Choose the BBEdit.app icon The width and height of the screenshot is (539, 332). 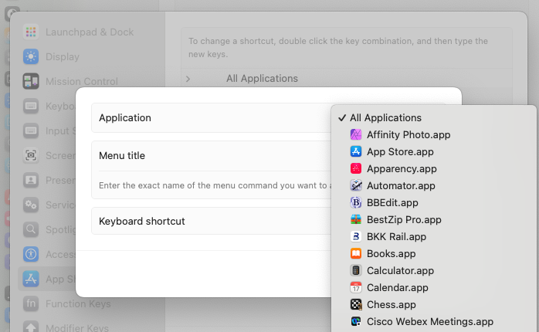coord(356,203)
